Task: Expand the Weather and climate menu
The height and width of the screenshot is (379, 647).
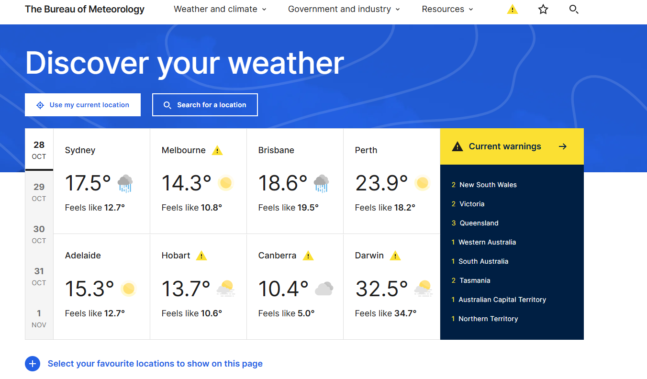Action: click(x=220, y=9)
